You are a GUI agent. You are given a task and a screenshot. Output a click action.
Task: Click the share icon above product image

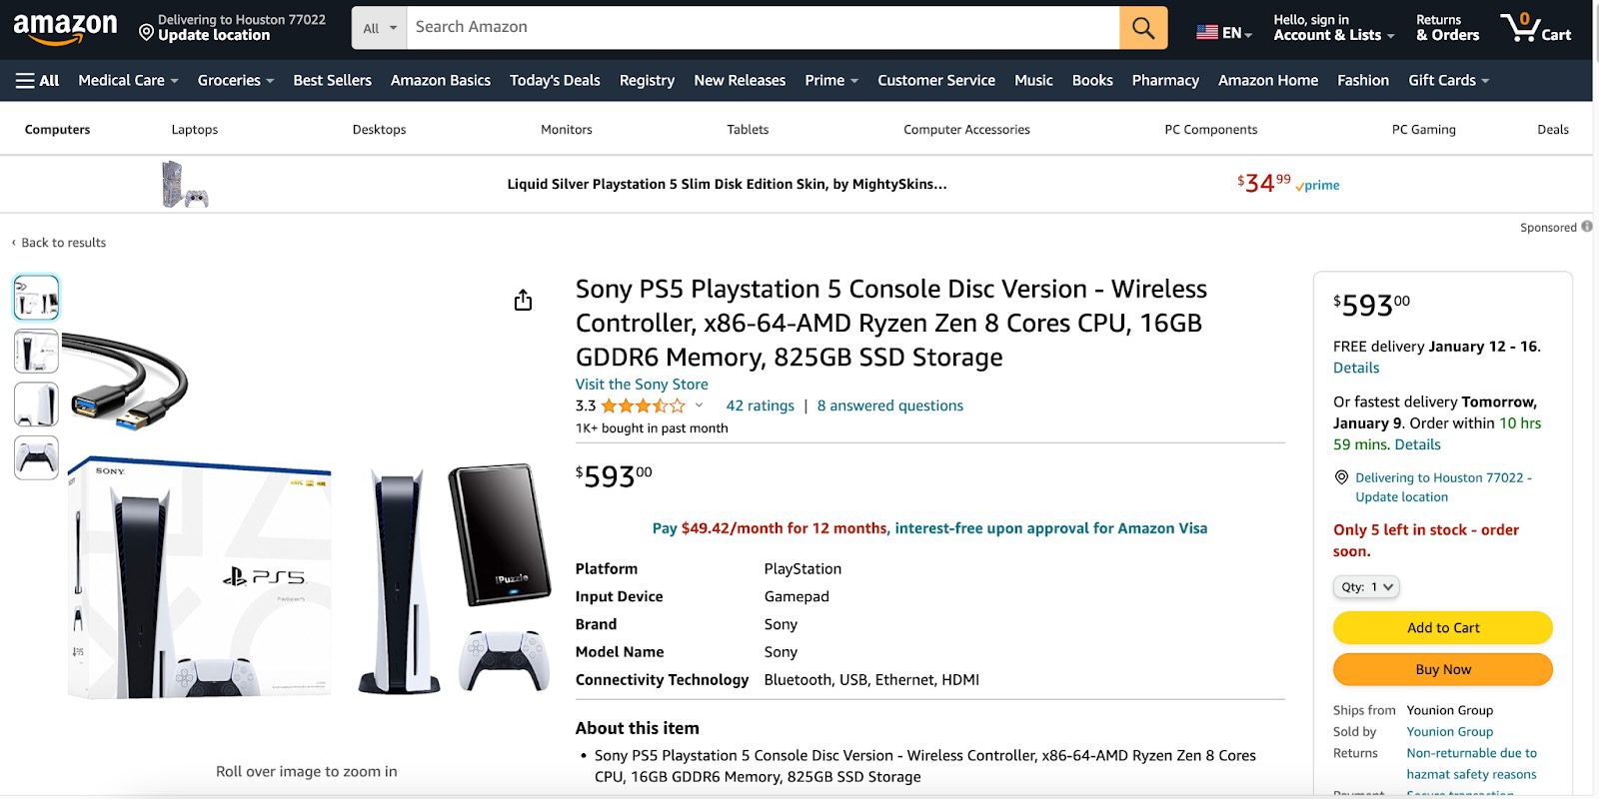(x=523, y=301)
